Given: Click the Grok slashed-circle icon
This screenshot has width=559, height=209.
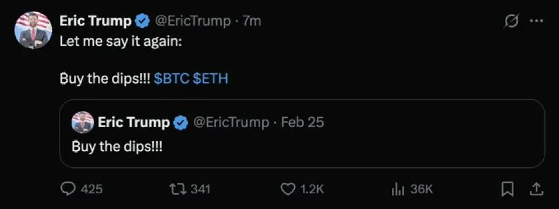Looking at the screenshot, I should pyautogui.click(x=511, y=21).
